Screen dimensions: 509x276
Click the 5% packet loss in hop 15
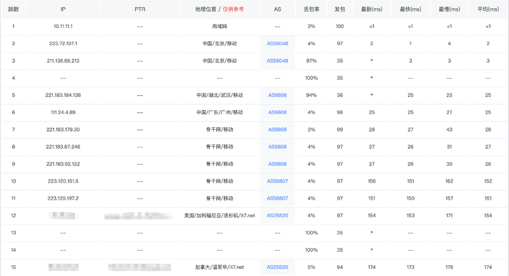[x=311, y=267]
